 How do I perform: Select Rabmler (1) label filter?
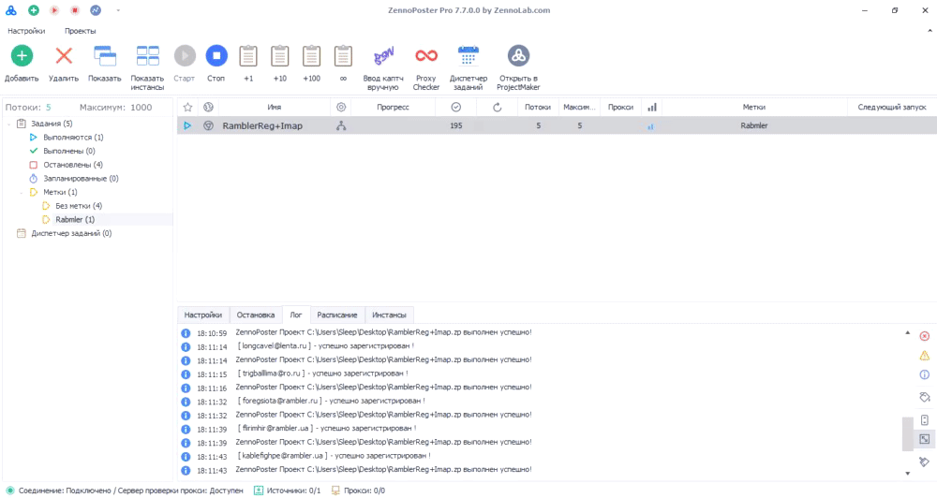pyautogui.click(x=75, y=220)
